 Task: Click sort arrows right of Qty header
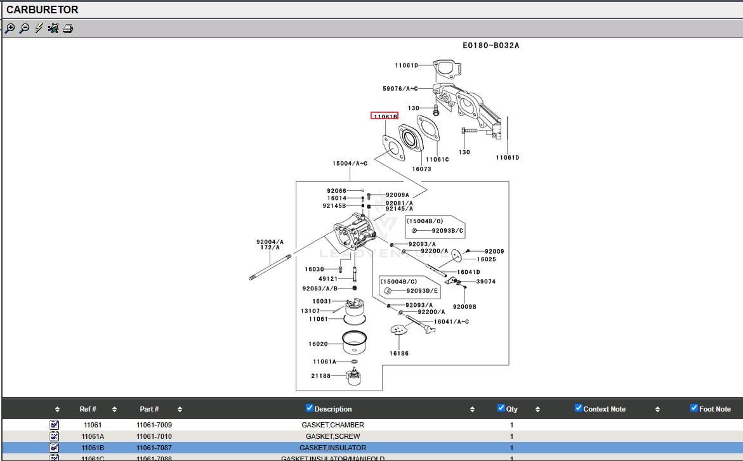[537, 410]
